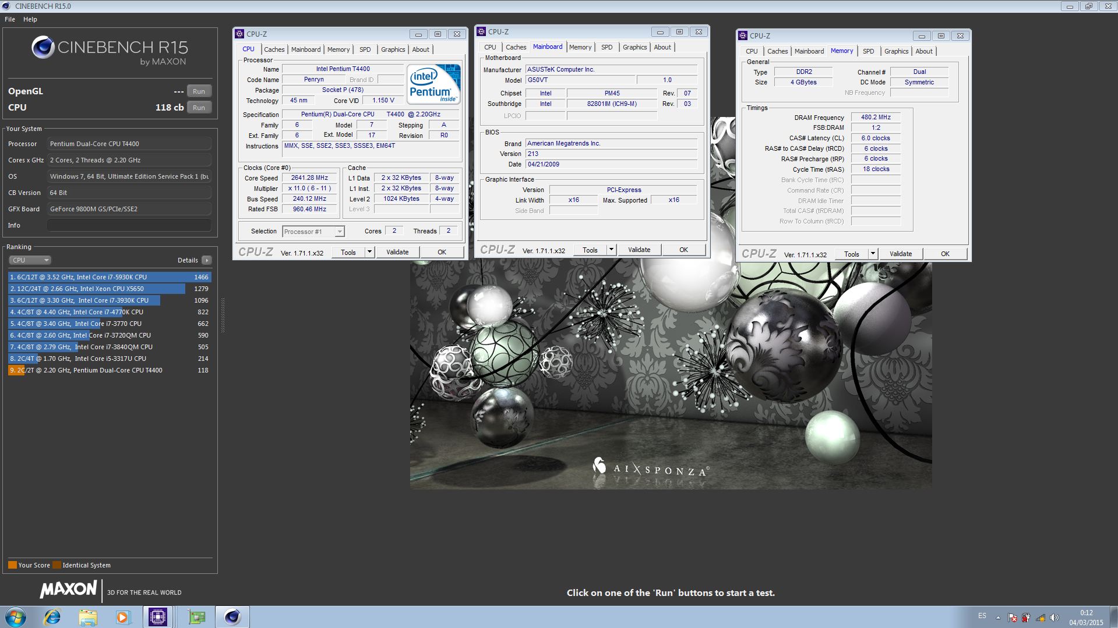Open the File menu in Cinebench
The image size is (1118, 628).
(x=10, y=19)
